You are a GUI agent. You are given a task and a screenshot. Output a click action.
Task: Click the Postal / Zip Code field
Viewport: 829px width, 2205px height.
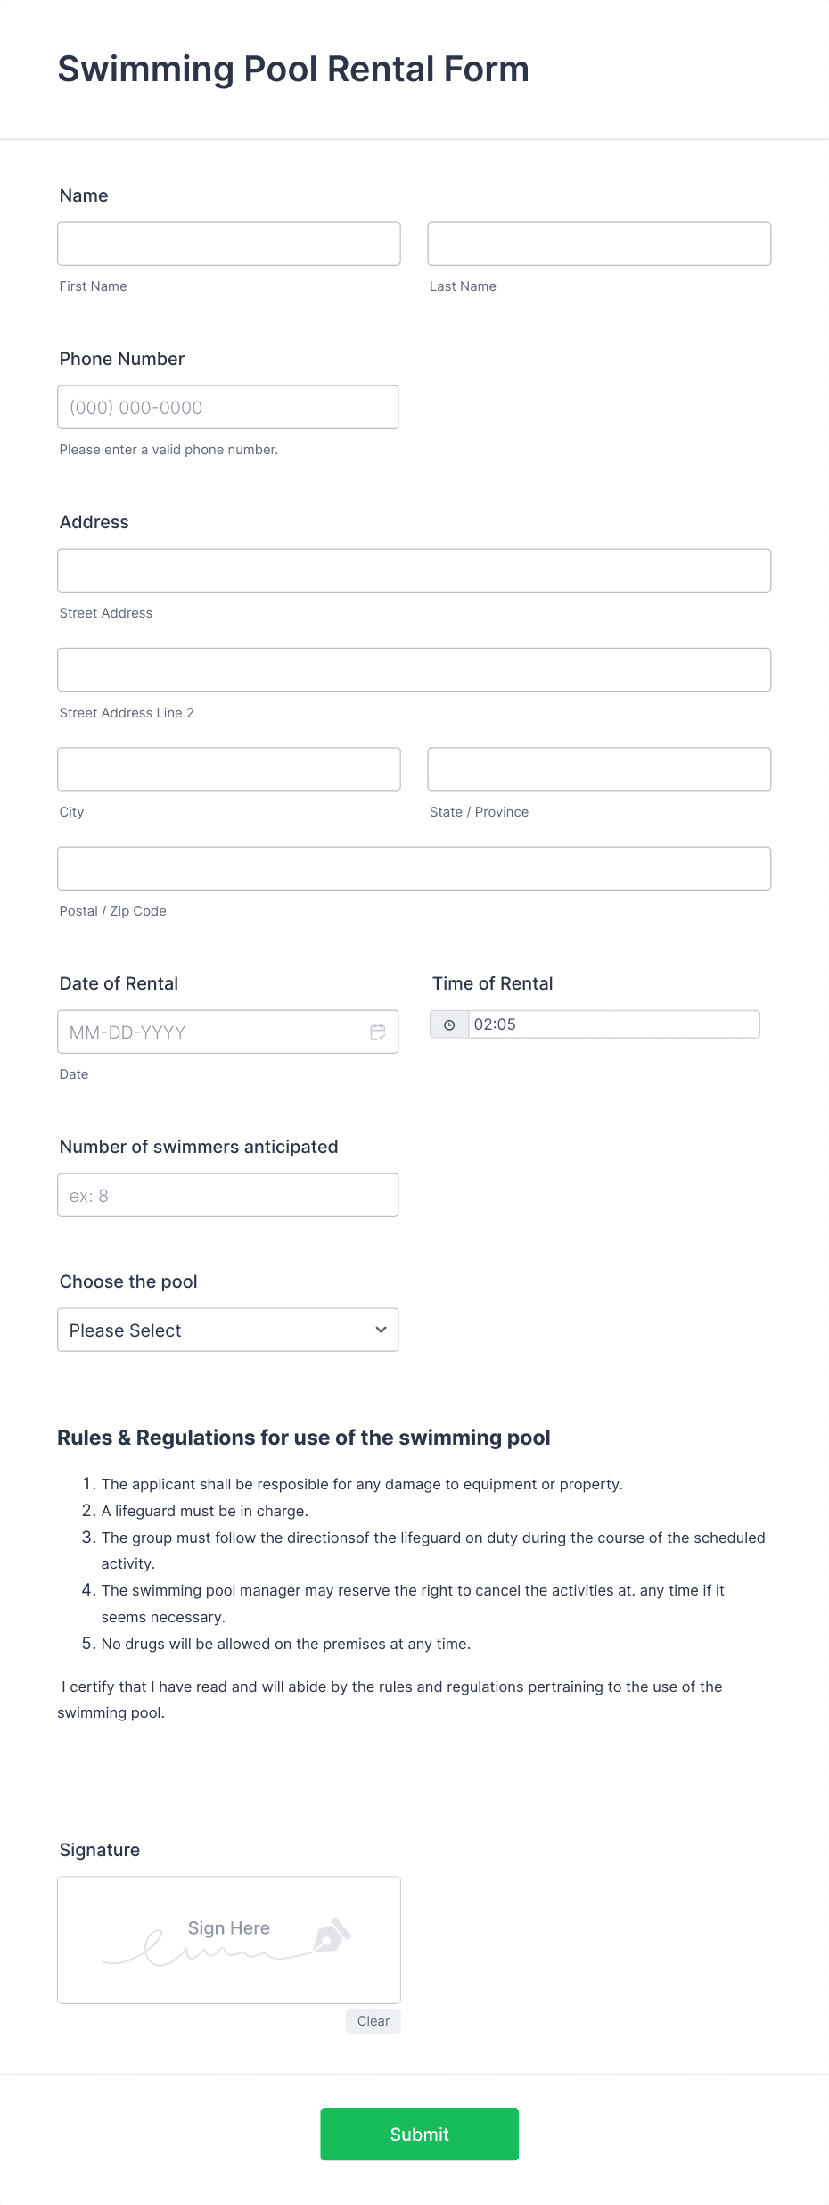414,867
